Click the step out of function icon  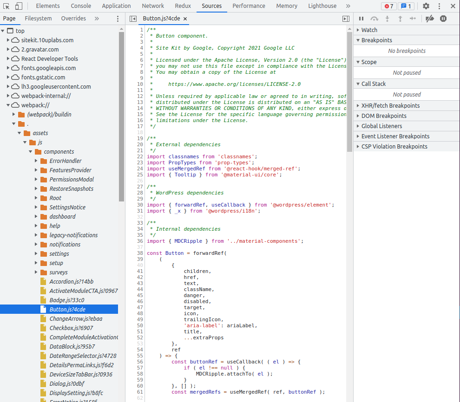400,19
